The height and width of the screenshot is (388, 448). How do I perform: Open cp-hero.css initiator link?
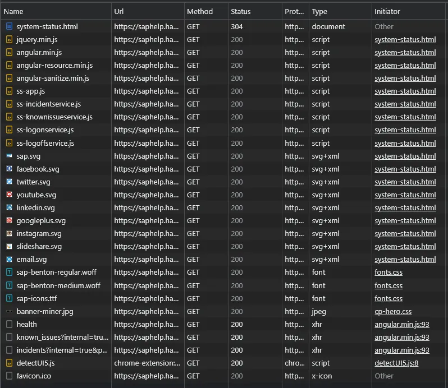coord(393,311)
